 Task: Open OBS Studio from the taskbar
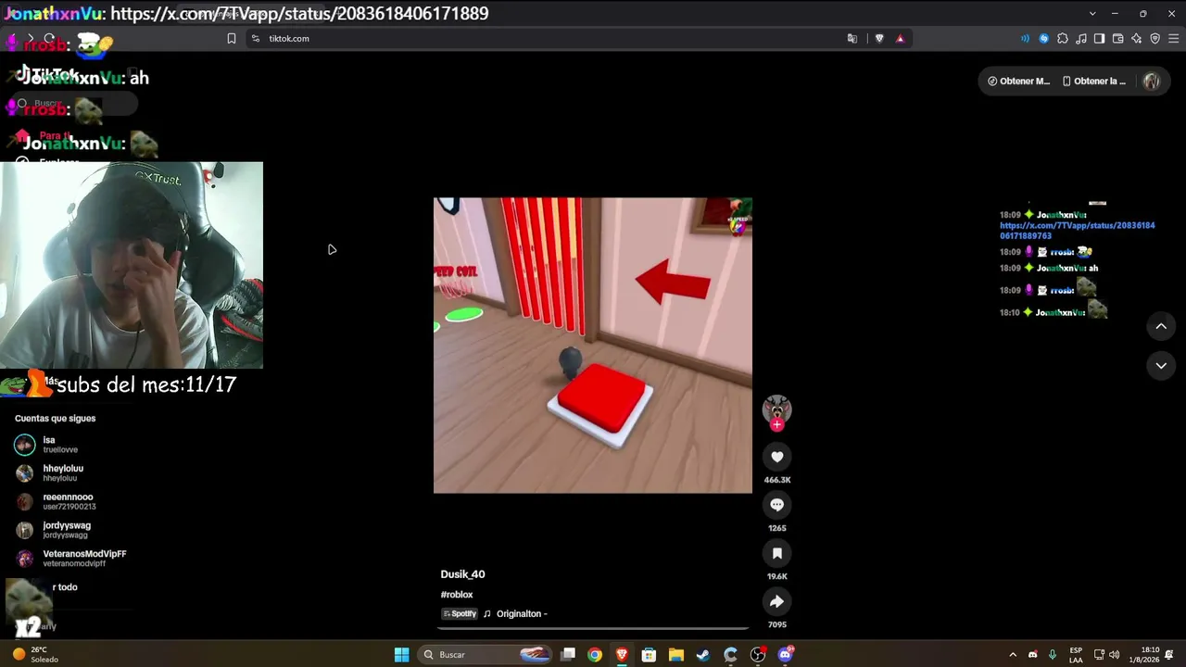pyautogui.click(x=758, y=655)
